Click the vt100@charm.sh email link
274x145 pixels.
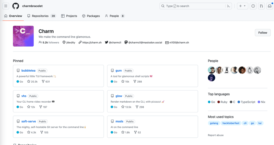coord(179,43)
